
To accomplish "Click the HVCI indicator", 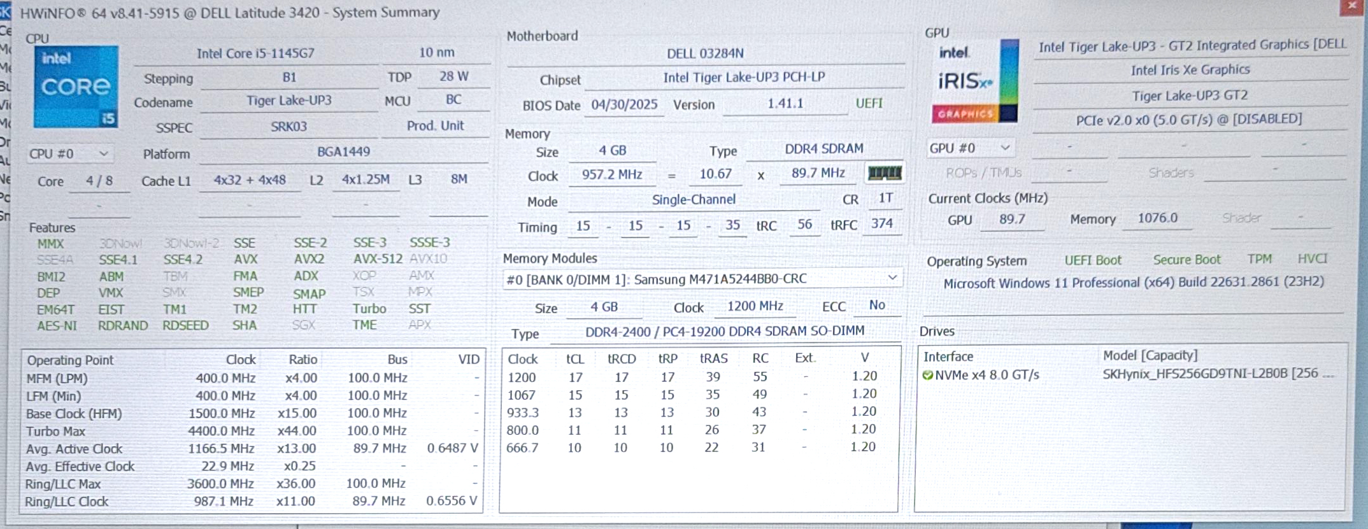I will [x=1313, y=258].
